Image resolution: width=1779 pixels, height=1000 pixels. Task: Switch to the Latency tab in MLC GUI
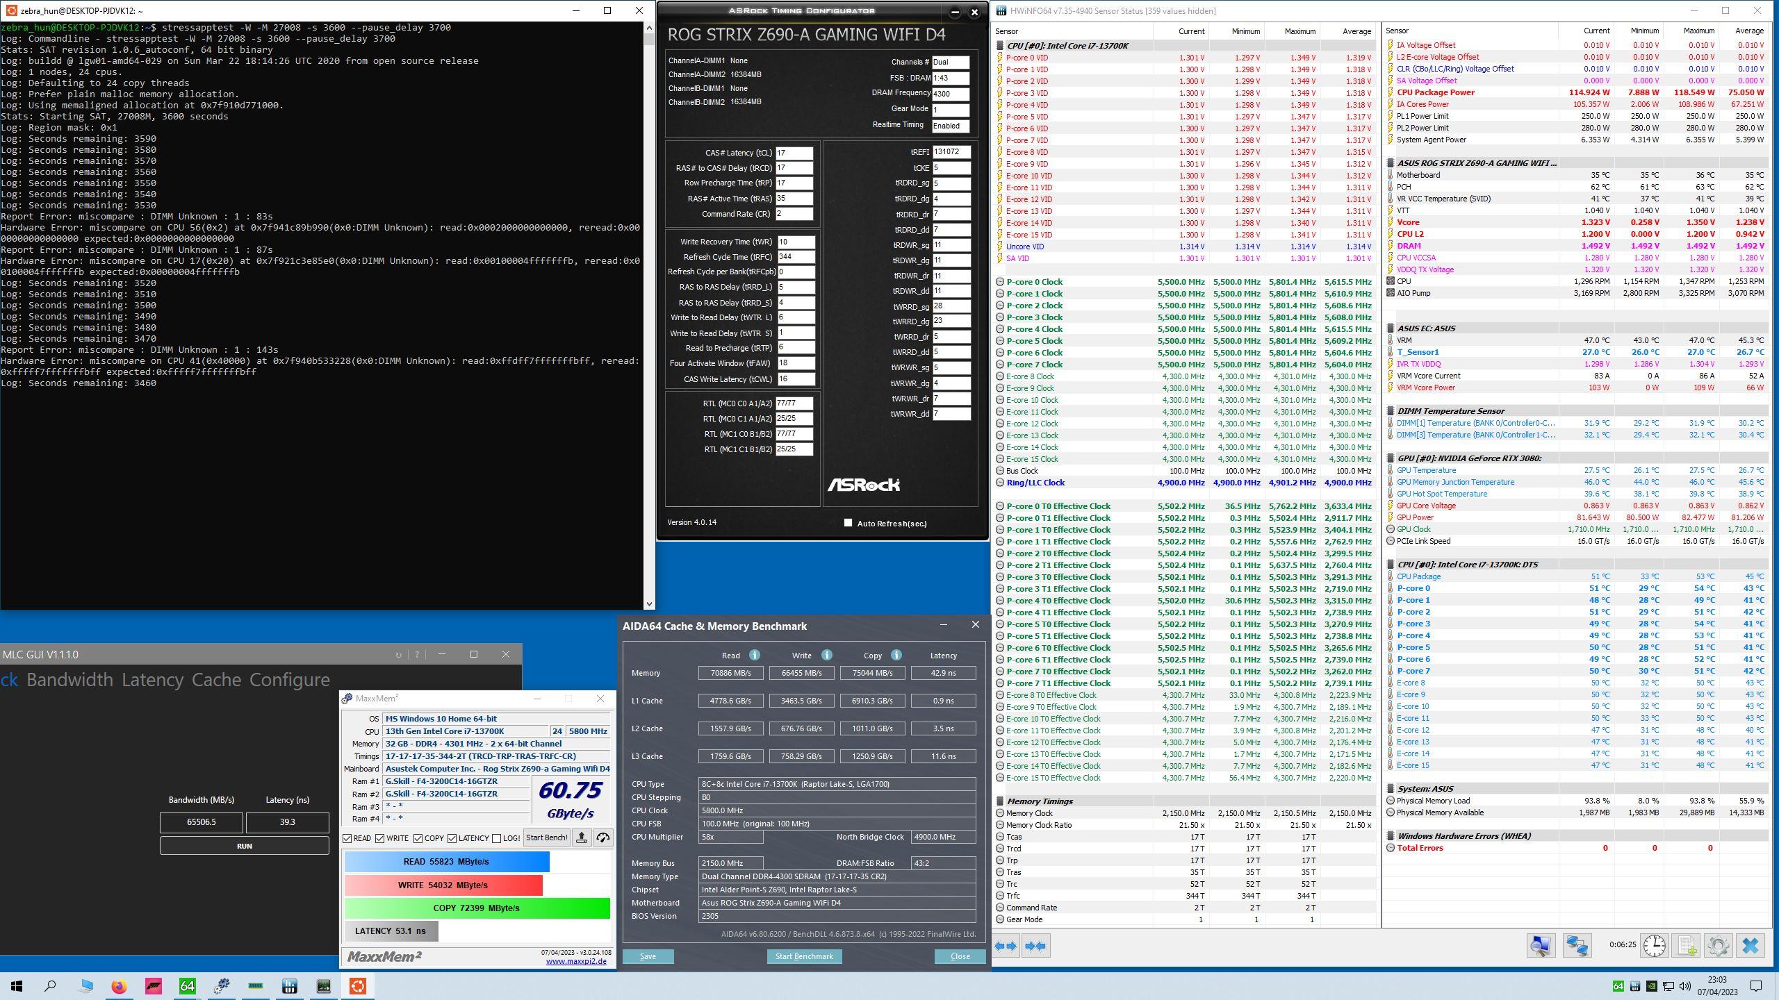(152, 680)
